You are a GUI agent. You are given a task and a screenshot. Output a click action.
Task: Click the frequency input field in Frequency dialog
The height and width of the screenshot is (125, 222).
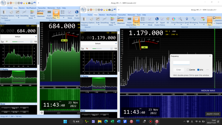point(181,63)
